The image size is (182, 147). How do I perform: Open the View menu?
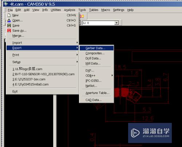pyautogui.click(x=36, y=10)
